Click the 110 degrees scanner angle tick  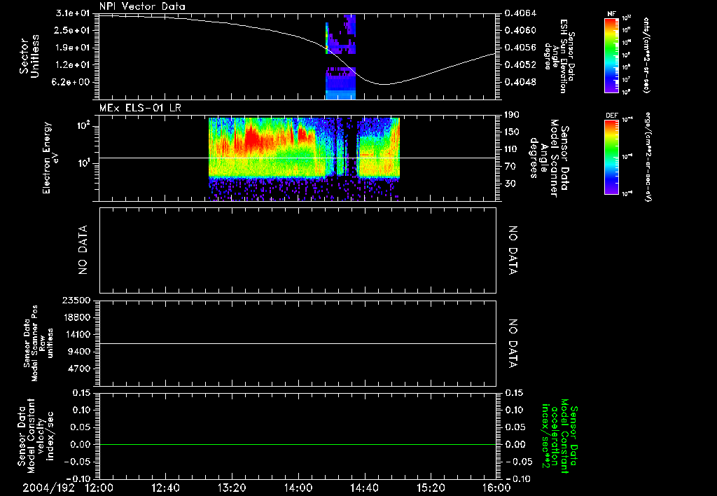512,149
